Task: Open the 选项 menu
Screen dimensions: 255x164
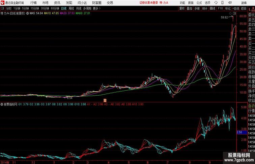Action: [x=207, y=3]
